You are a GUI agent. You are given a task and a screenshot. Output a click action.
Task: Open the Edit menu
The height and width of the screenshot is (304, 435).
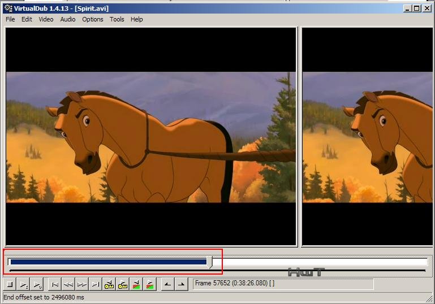tap(27, 19)
